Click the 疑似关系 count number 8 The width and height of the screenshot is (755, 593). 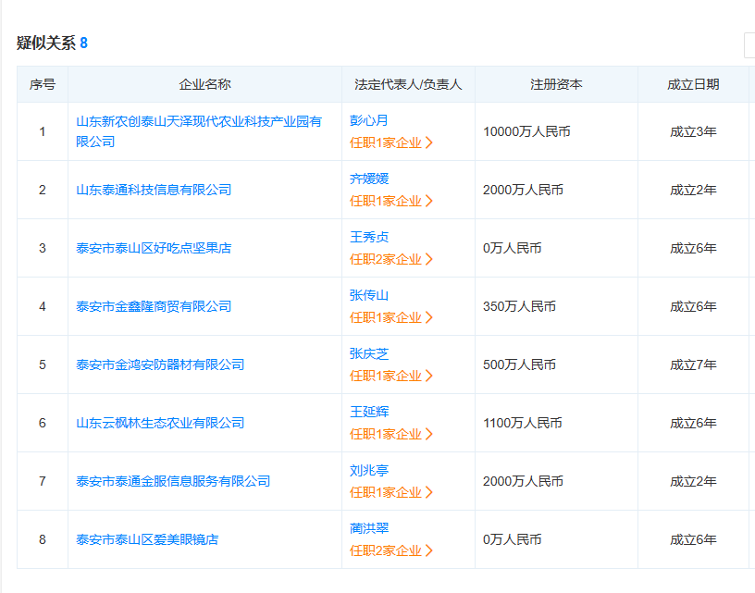click(x=84, y=43)
